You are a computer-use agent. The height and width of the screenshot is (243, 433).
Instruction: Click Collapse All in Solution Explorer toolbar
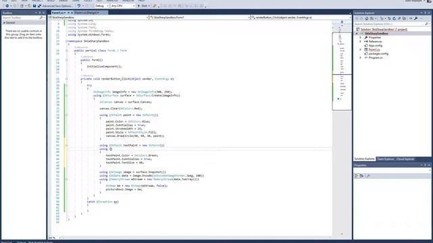399,18
